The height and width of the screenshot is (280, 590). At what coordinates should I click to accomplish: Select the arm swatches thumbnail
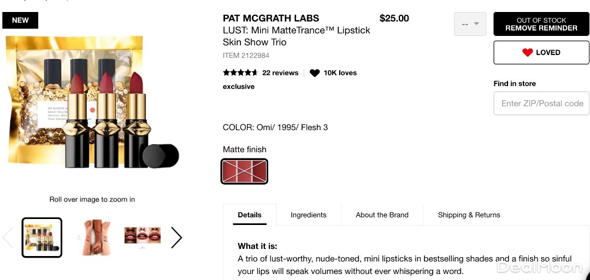[x=92, y=238]
